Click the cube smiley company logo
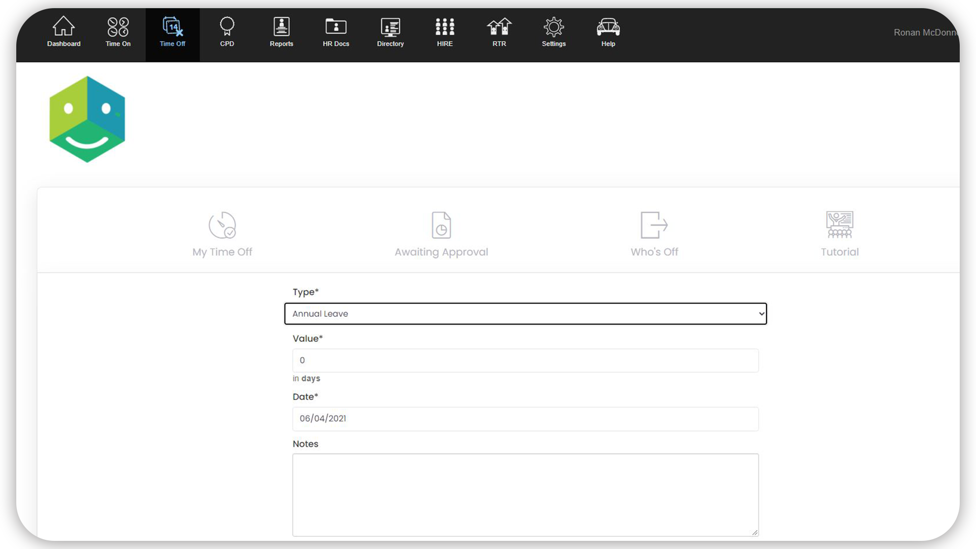The height and width of the screenshot is (549, 976). [87, 119]
